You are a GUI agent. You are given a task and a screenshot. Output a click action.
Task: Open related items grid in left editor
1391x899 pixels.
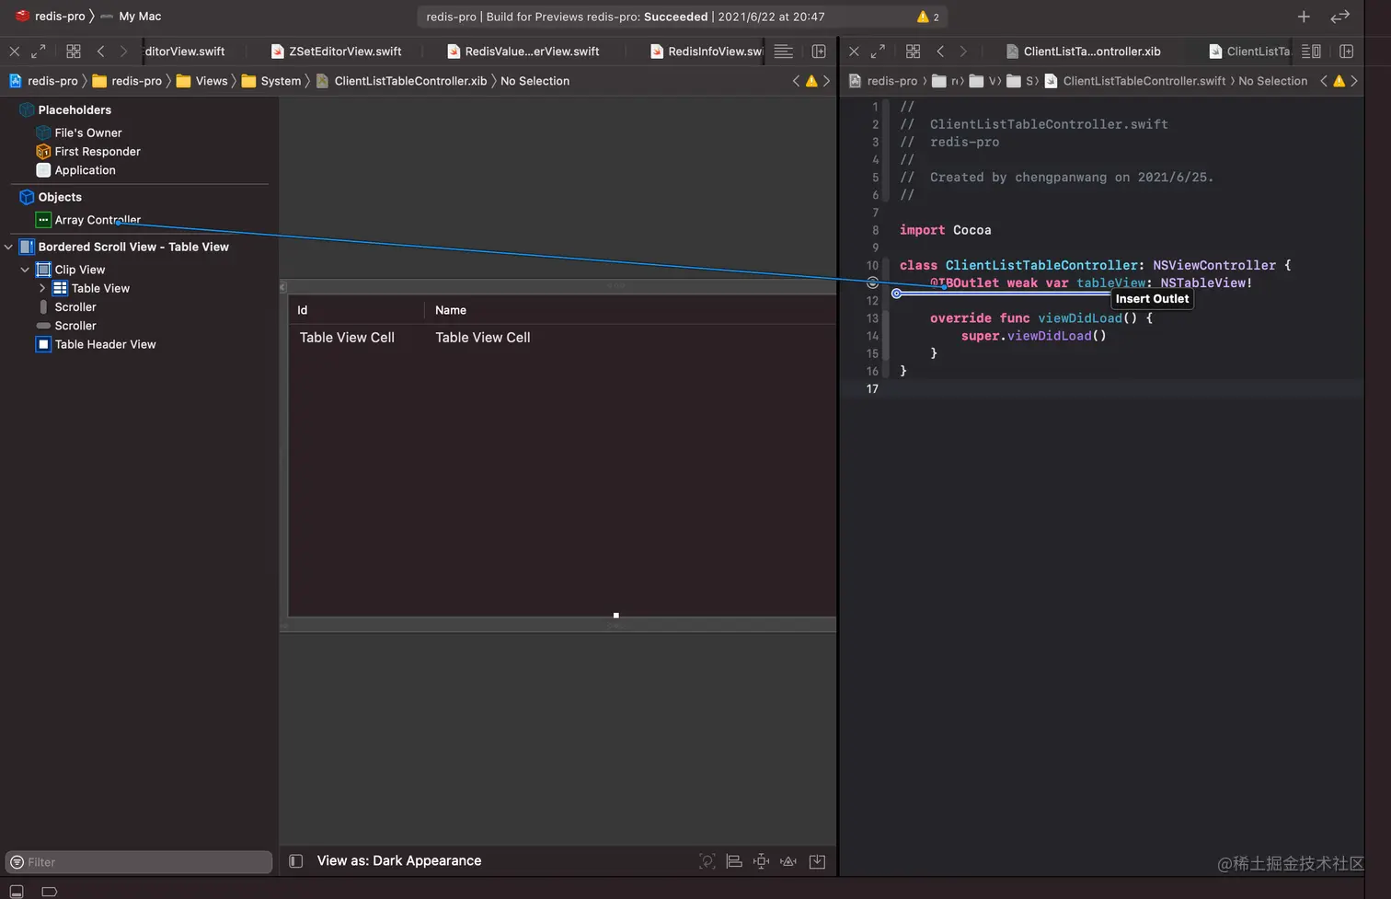coord(74,52)
